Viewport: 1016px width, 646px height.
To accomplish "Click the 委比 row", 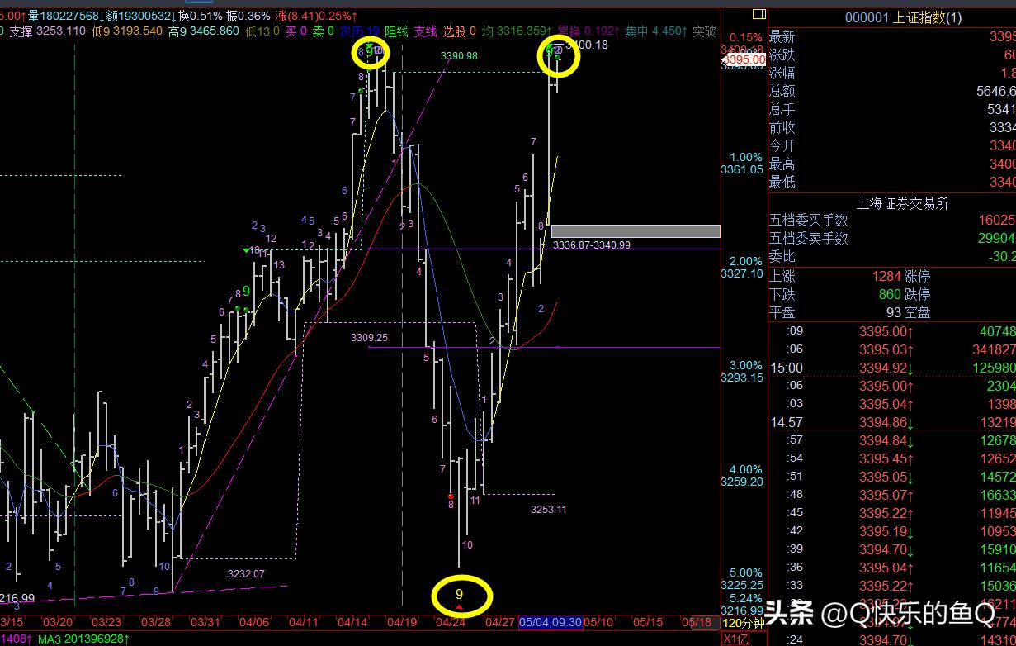I will coord(892,257).
